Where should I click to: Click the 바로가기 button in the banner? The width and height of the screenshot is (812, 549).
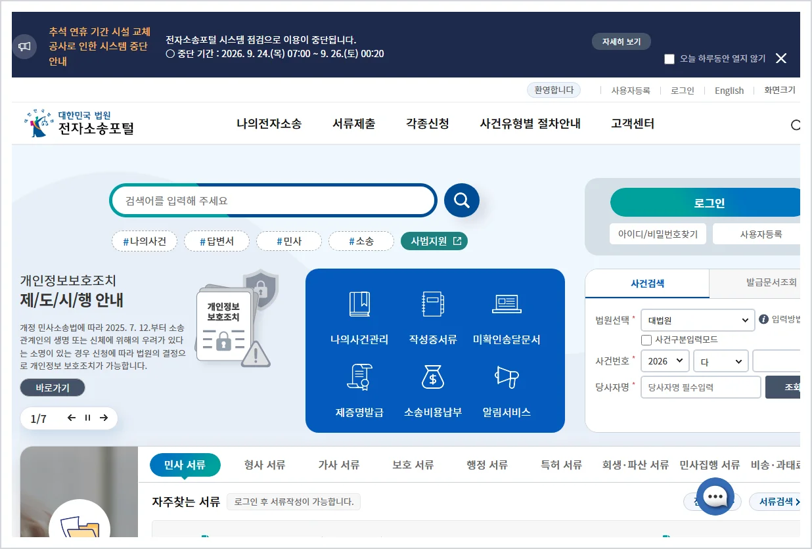coord(53,387)
